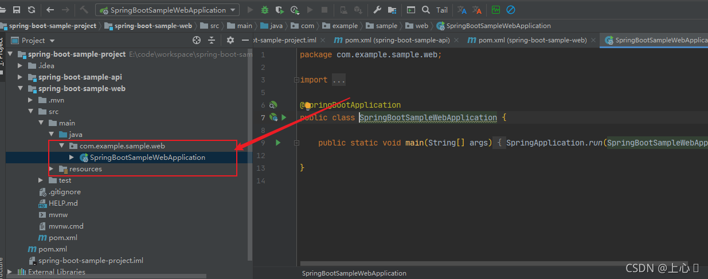
Task: Click run gutter arrow on line 7
Action: click(x=284, y=117)
